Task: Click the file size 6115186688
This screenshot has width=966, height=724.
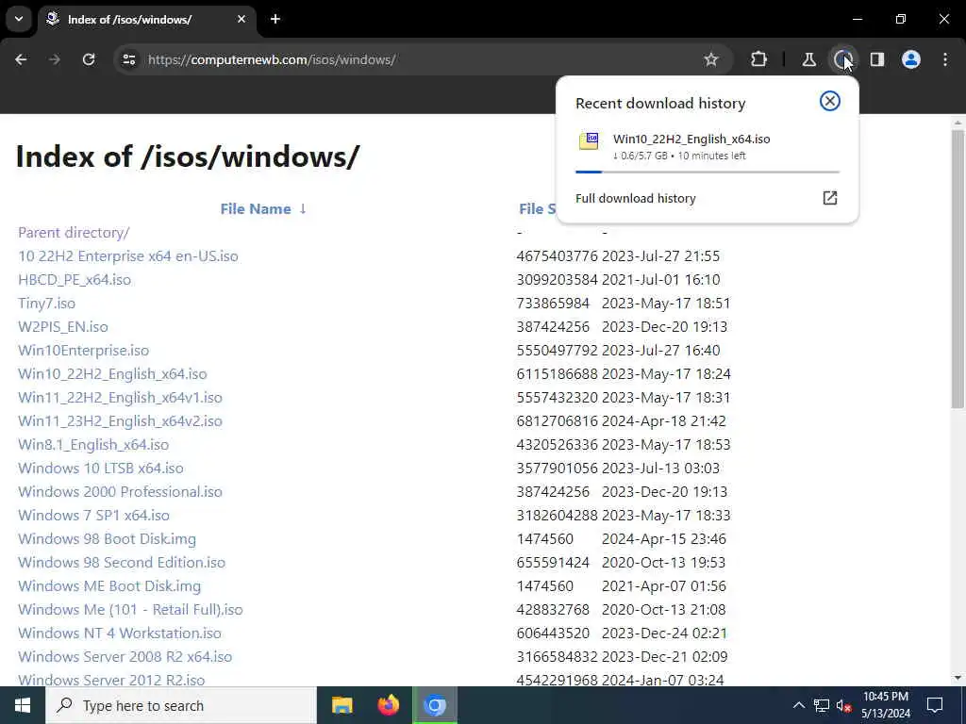Action: coord(557,373)
